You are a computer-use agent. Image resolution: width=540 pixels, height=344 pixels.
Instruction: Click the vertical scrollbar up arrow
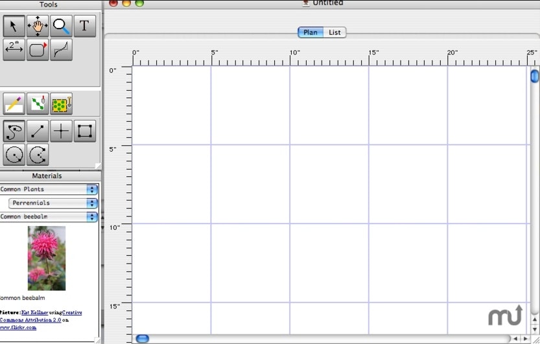[x=534, y=319]
